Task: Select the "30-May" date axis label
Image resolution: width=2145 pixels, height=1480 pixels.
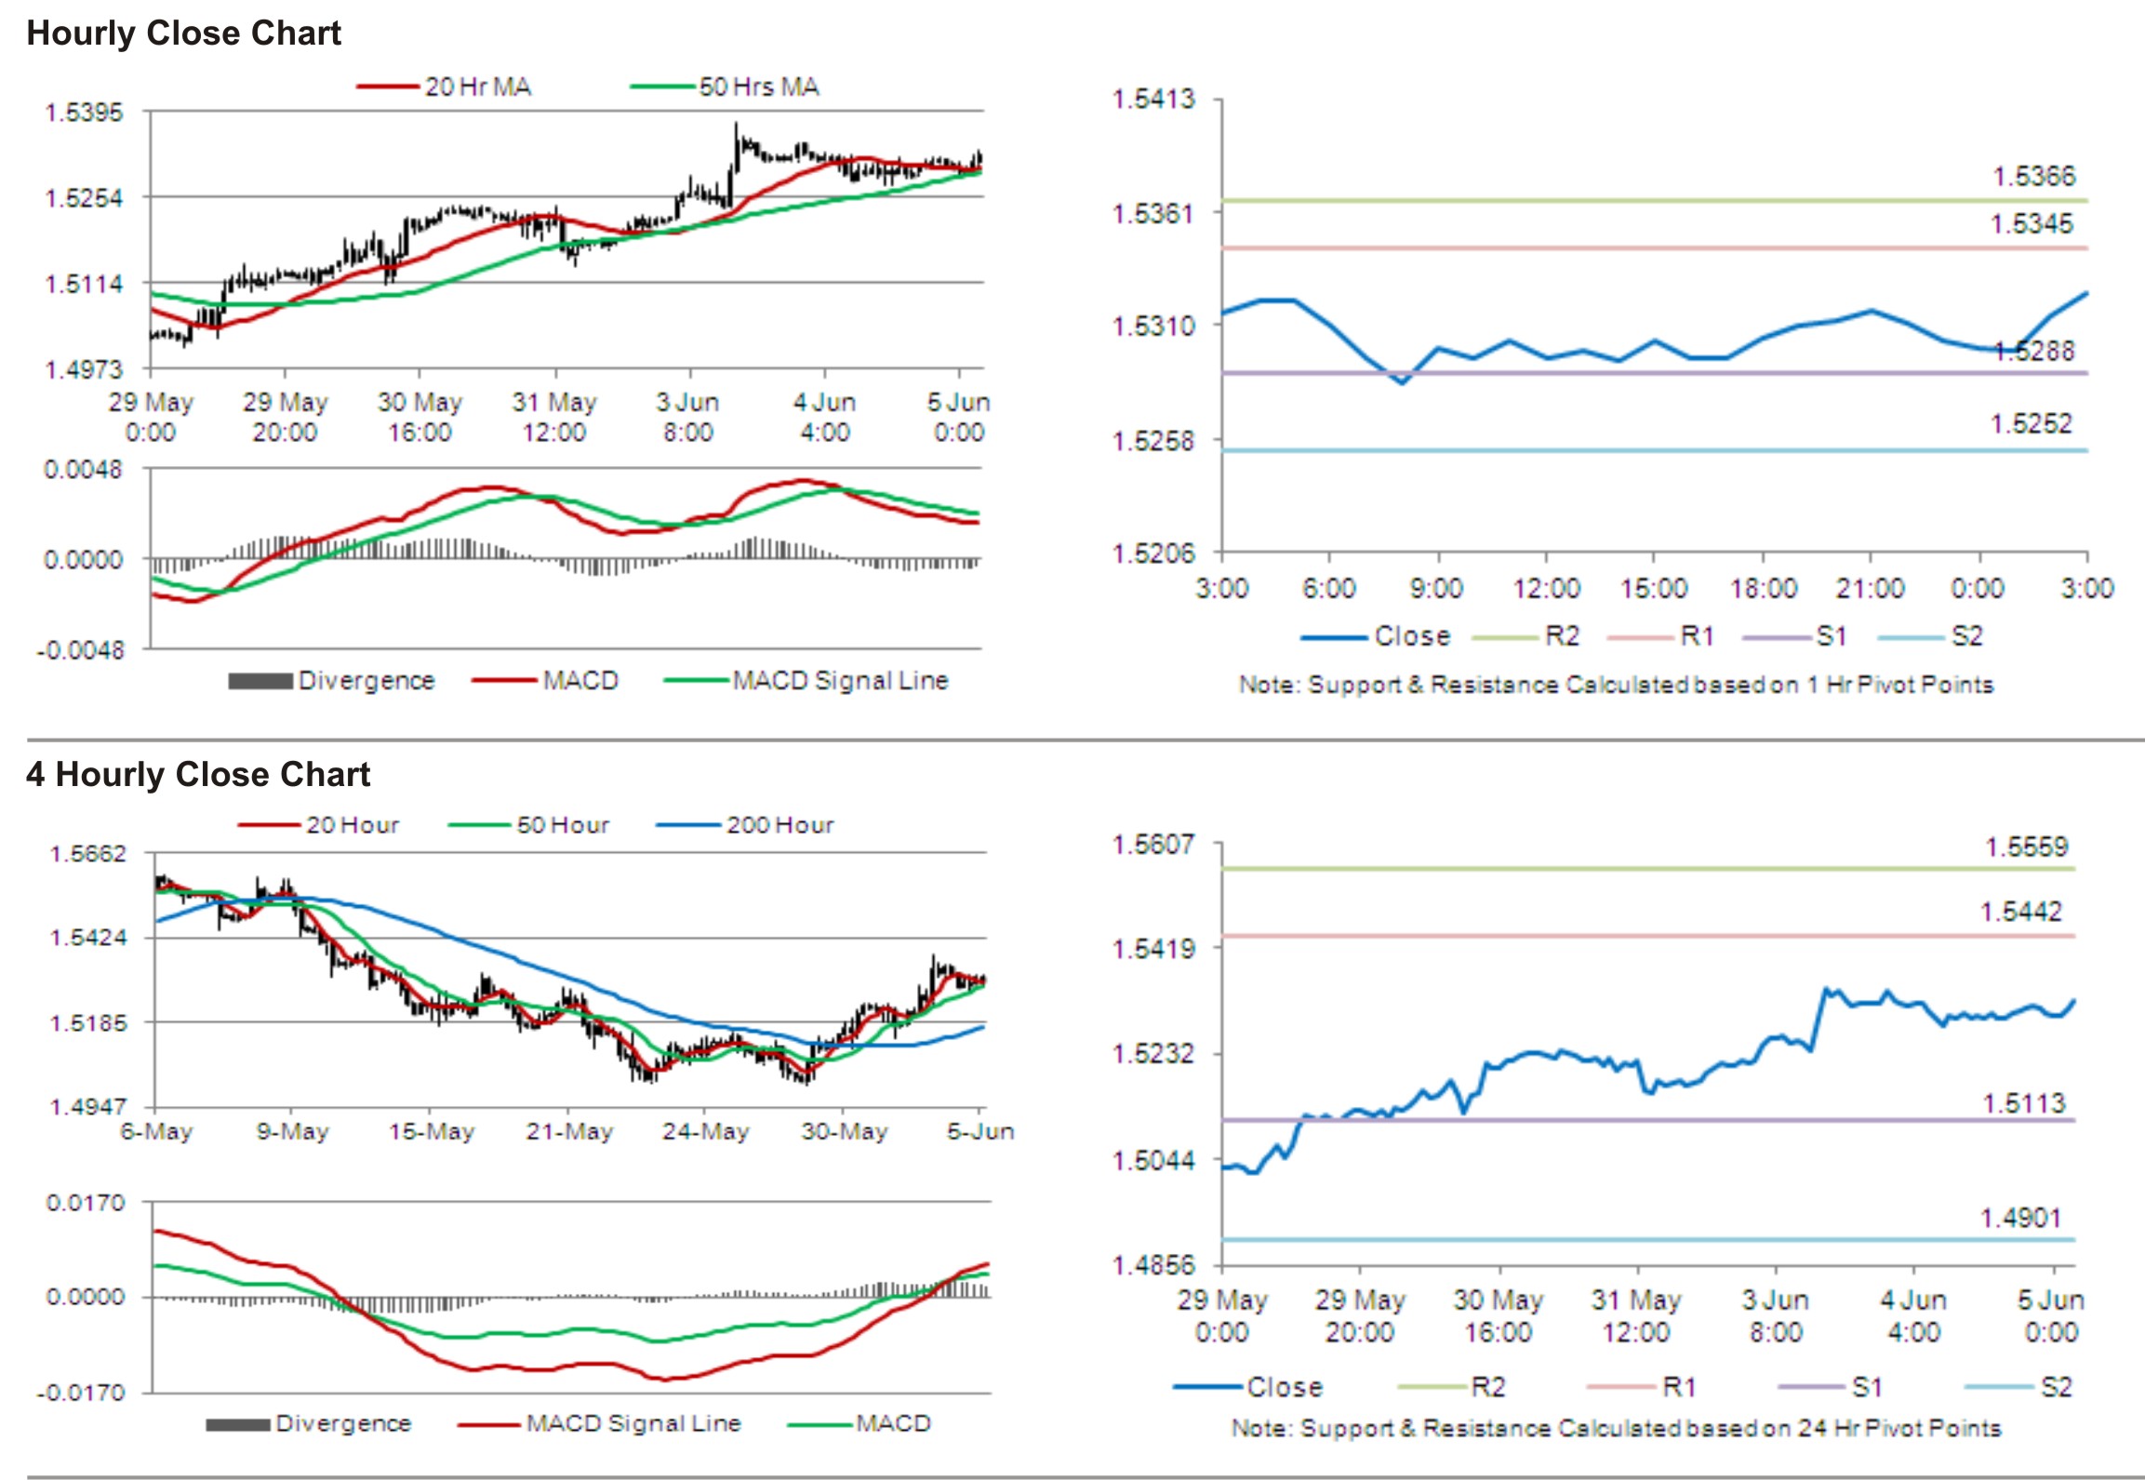Action: click(845, 1132)
